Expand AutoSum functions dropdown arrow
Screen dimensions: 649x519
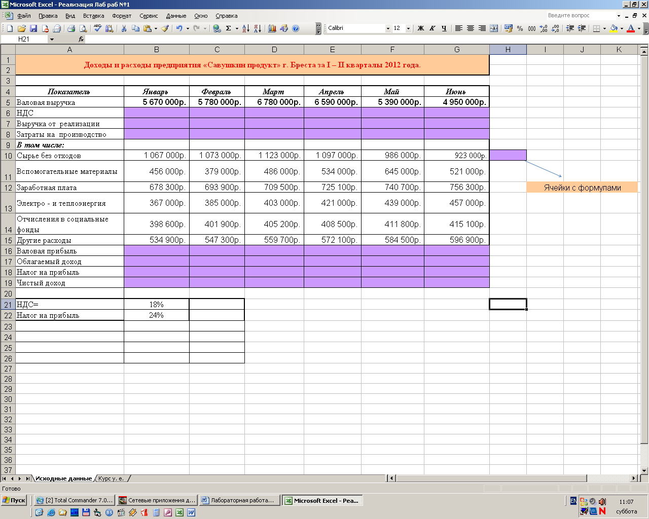[237, 28]
